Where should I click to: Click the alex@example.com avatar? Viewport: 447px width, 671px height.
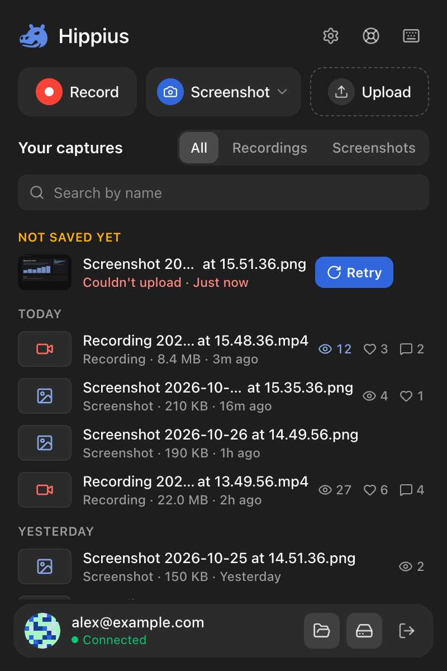click(42, 631)
